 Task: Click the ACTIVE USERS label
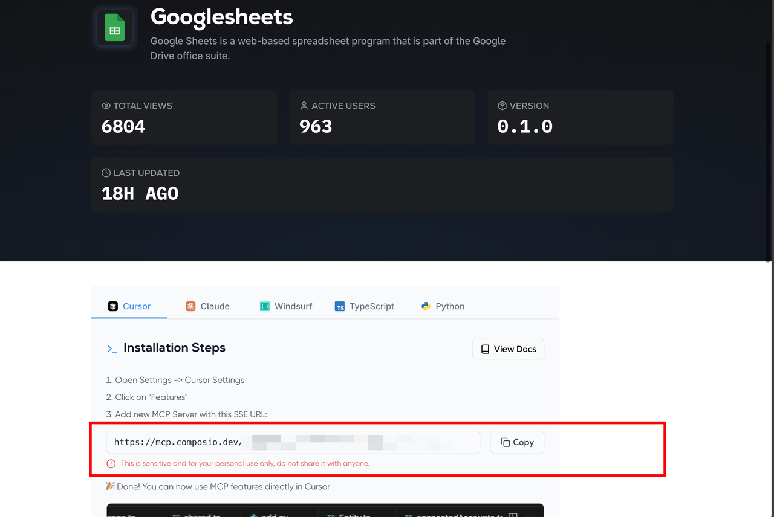(x=343, y=106)
